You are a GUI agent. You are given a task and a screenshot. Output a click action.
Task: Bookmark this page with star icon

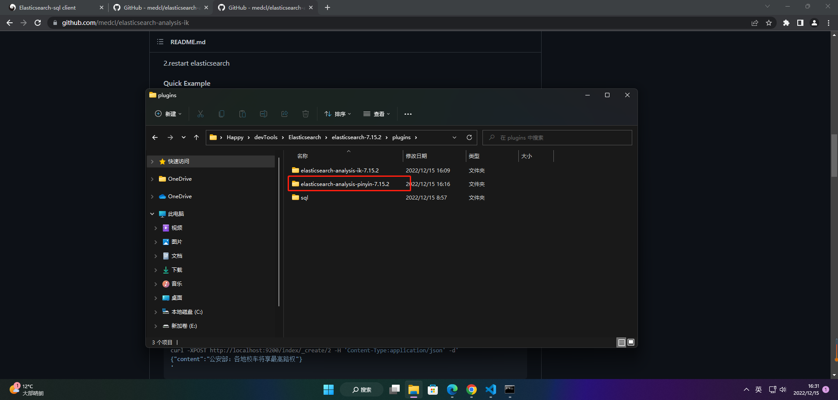(x=769, y=23)
